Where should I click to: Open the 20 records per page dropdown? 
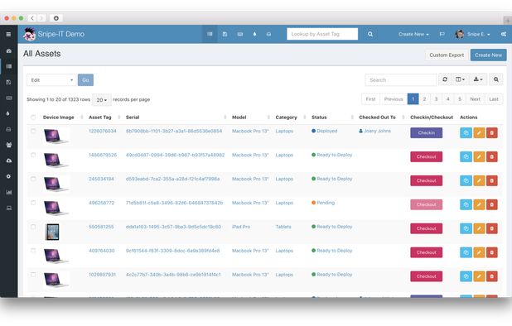[x=102, y=100]
